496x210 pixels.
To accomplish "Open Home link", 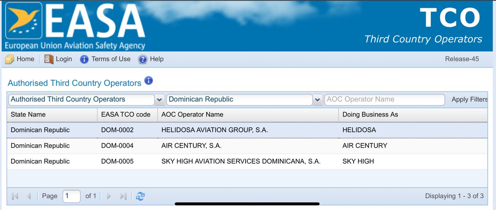I will pos(26,59).
